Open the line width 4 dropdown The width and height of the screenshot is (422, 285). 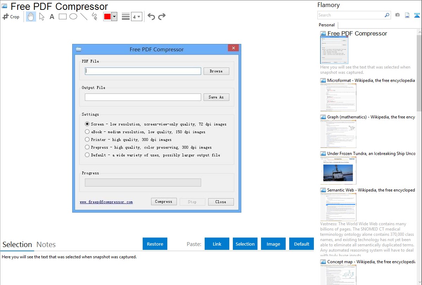tap(137, 17)
